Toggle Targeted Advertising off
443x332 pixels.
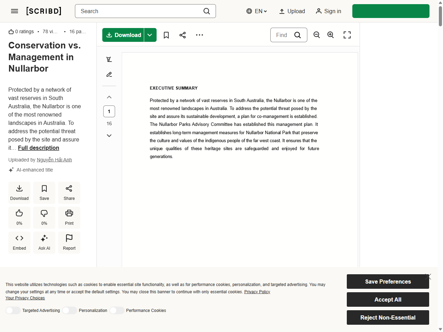point(13,310)
